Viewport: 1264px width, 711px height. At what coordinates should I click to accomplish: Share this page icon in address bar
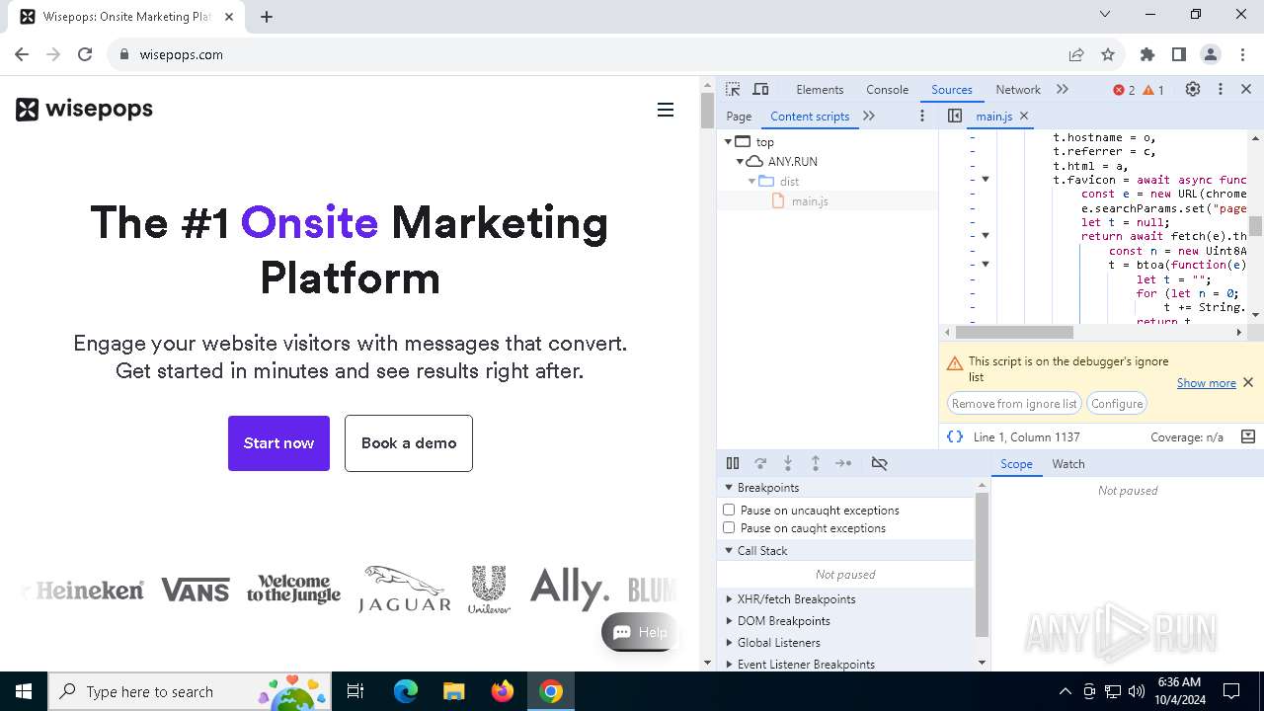coord(1076,54)
